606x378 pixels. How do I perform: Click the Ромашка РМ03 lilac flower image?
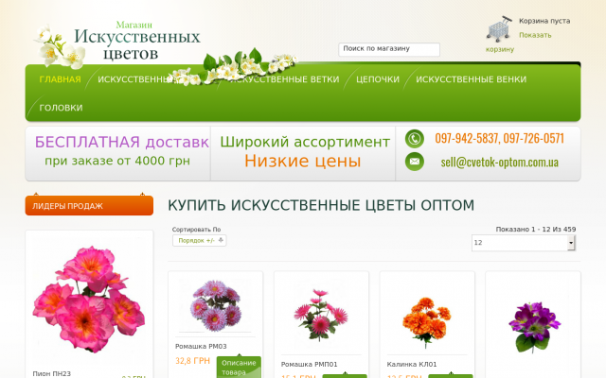(215, 305)
